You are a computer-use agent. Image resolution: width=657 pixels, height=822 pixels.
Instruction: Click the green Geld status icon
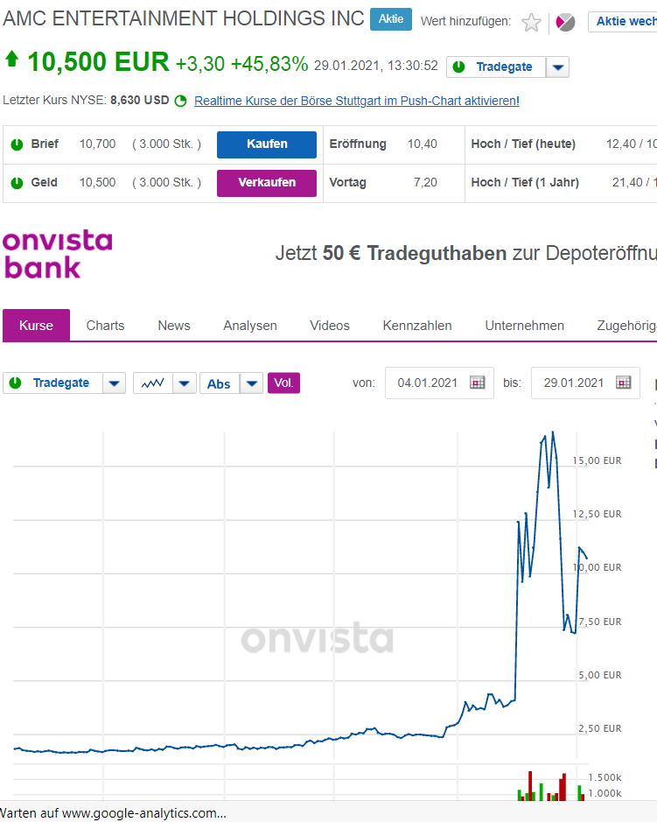[x=17, y=183]
